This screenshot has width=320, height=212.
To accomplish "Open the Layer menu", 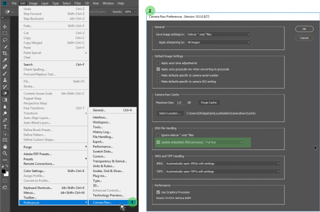I will (45, 3).
